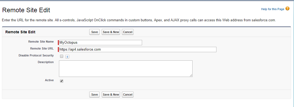Click the Description field label

[x=46, y=62]
